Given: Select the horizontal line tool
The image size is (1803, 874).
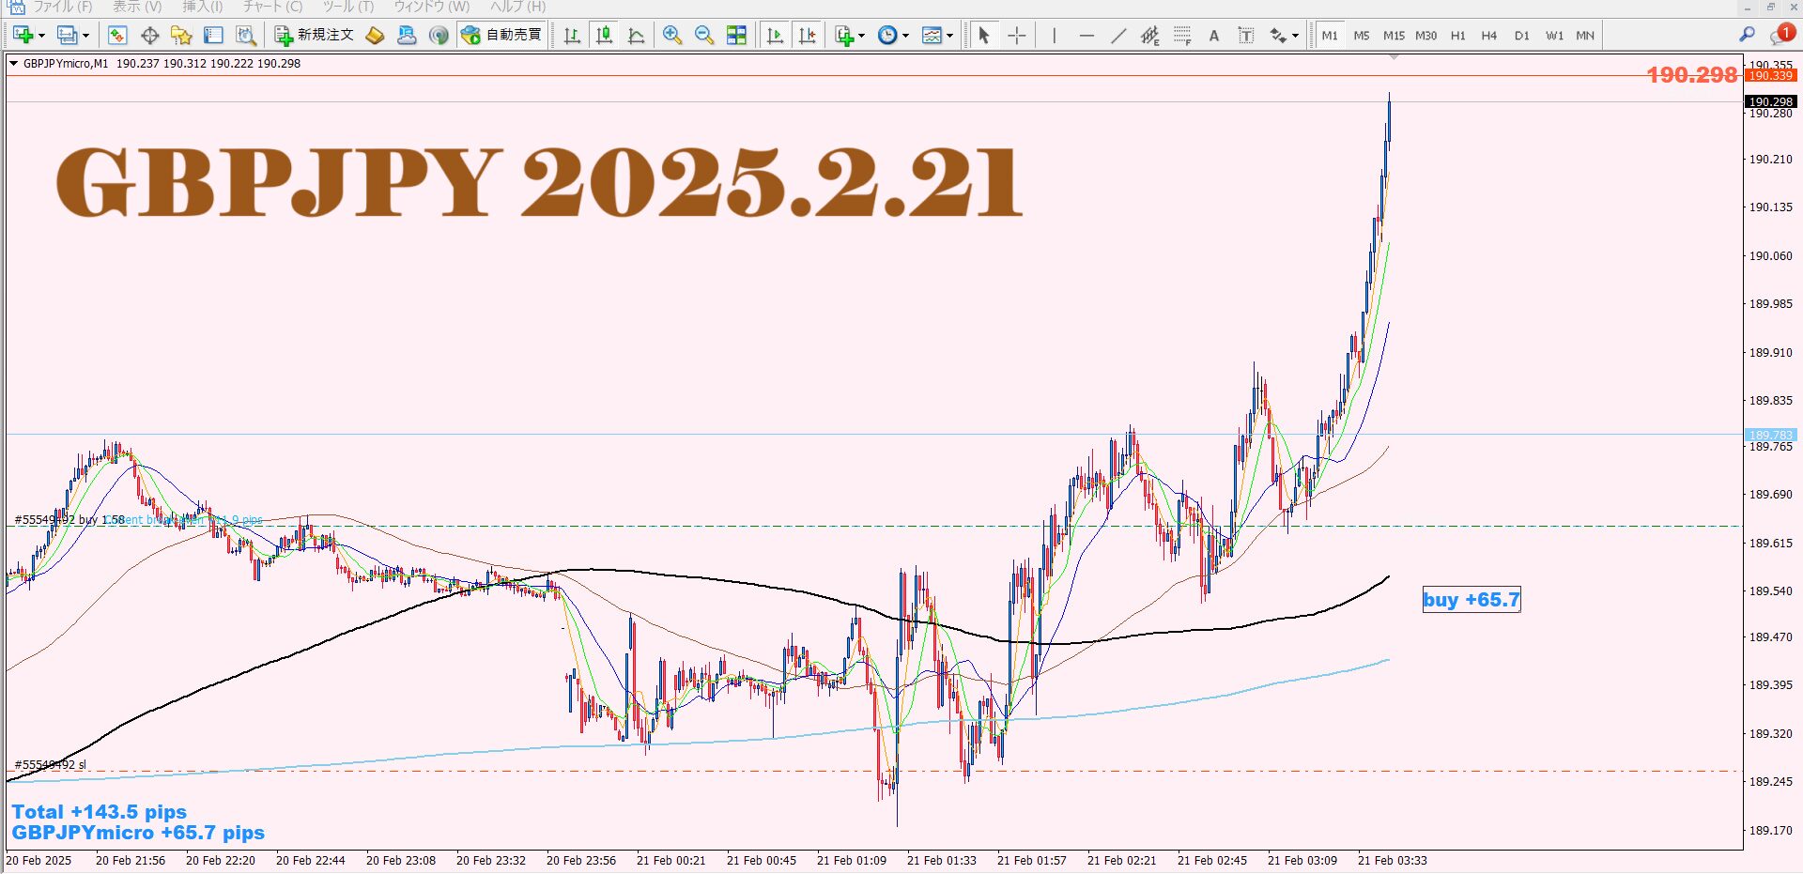Looking at the screenshot, I should click(1086, 36).
